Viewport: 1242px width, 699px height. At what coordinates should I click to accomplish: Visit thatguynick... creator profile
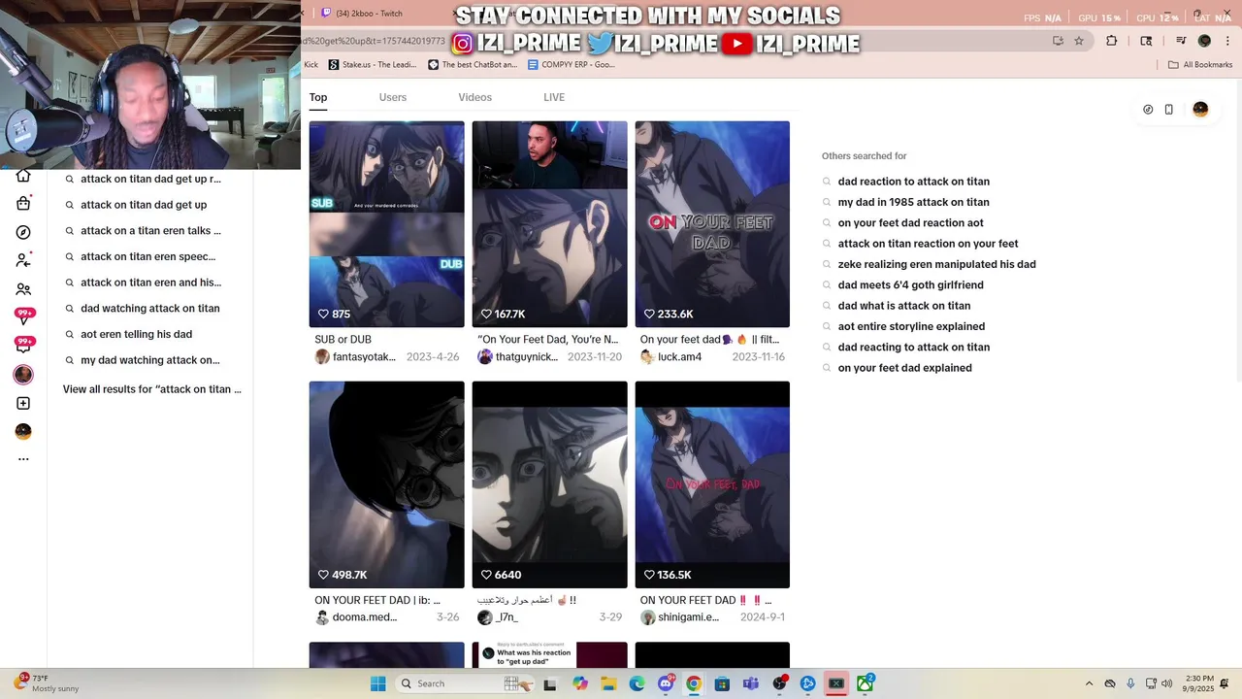tap(519, 357)
